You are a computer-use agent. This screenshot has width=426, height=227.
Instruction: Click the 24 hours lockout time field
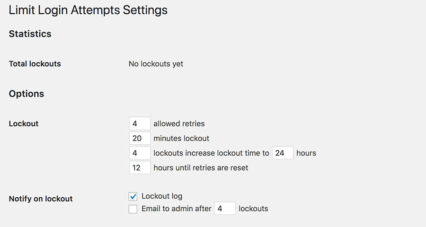coord(283,153)
